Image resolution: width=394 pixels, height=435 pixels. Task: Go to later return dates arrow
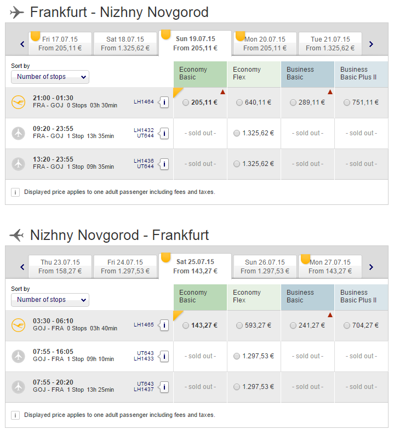pyautogui.click(x=371, y=267)
